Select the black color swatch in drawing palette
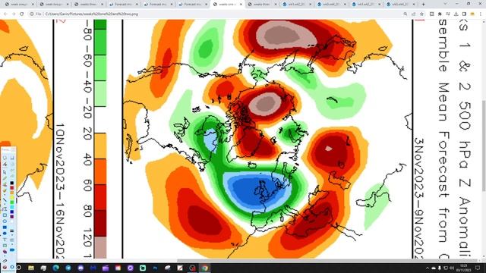 [12, 183]
